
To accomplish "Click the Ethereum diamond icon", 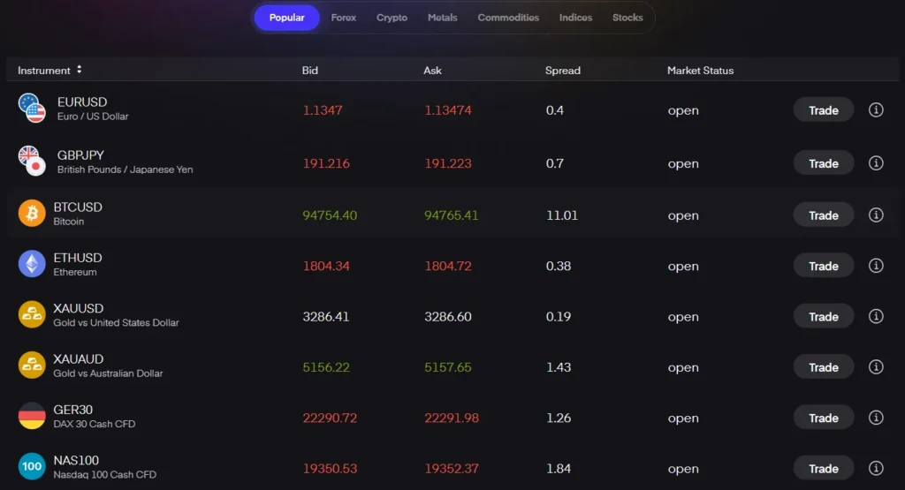I will (x=32, y=264).
